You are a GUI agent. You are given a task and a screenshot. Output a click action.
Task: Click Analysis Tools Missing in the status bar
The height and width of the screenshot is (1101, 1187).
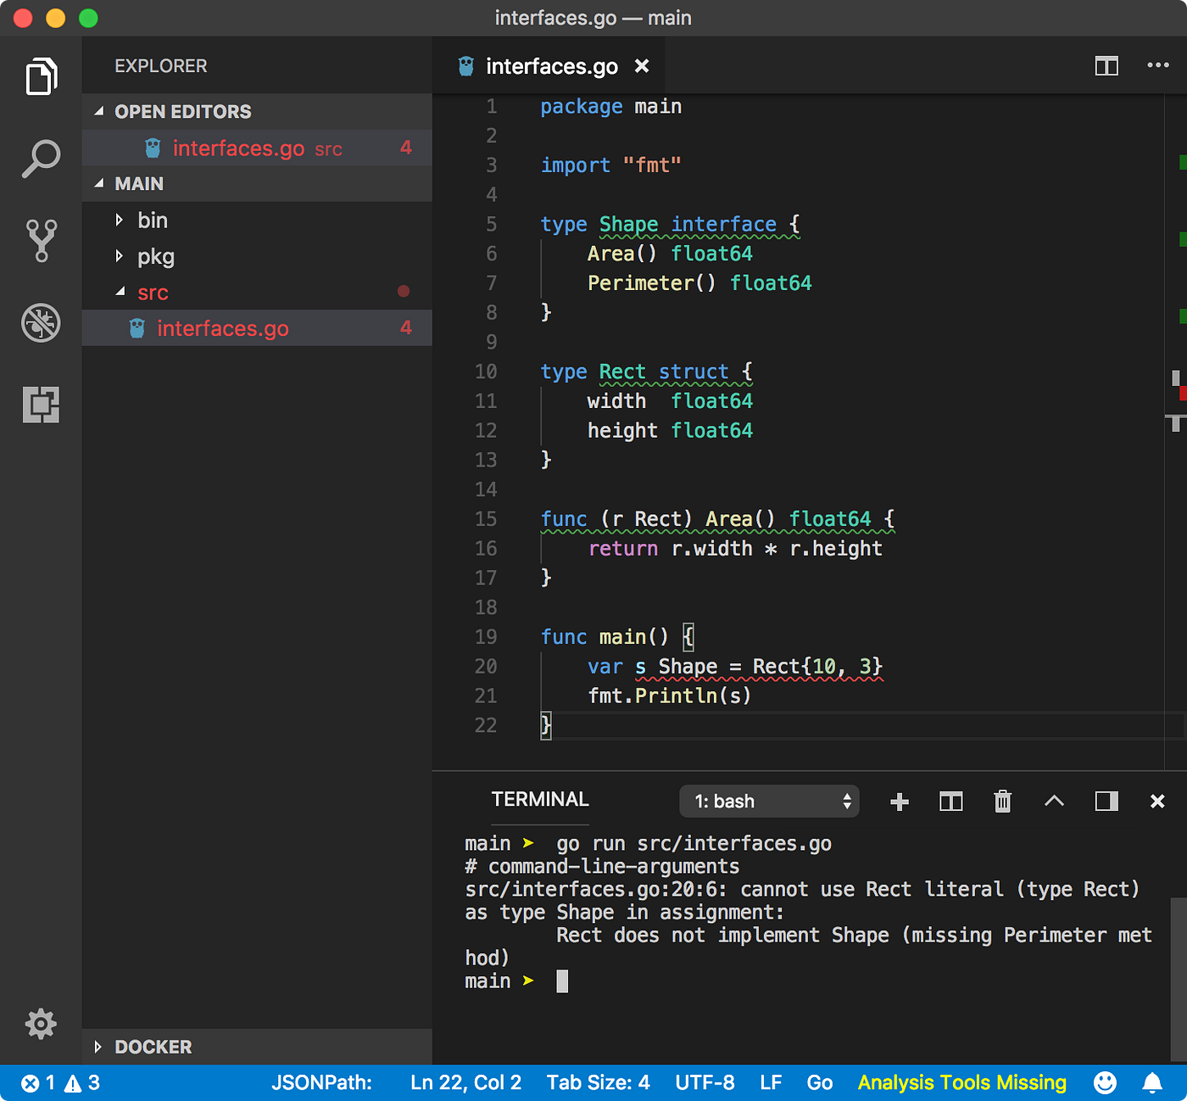coord(961,1082)
